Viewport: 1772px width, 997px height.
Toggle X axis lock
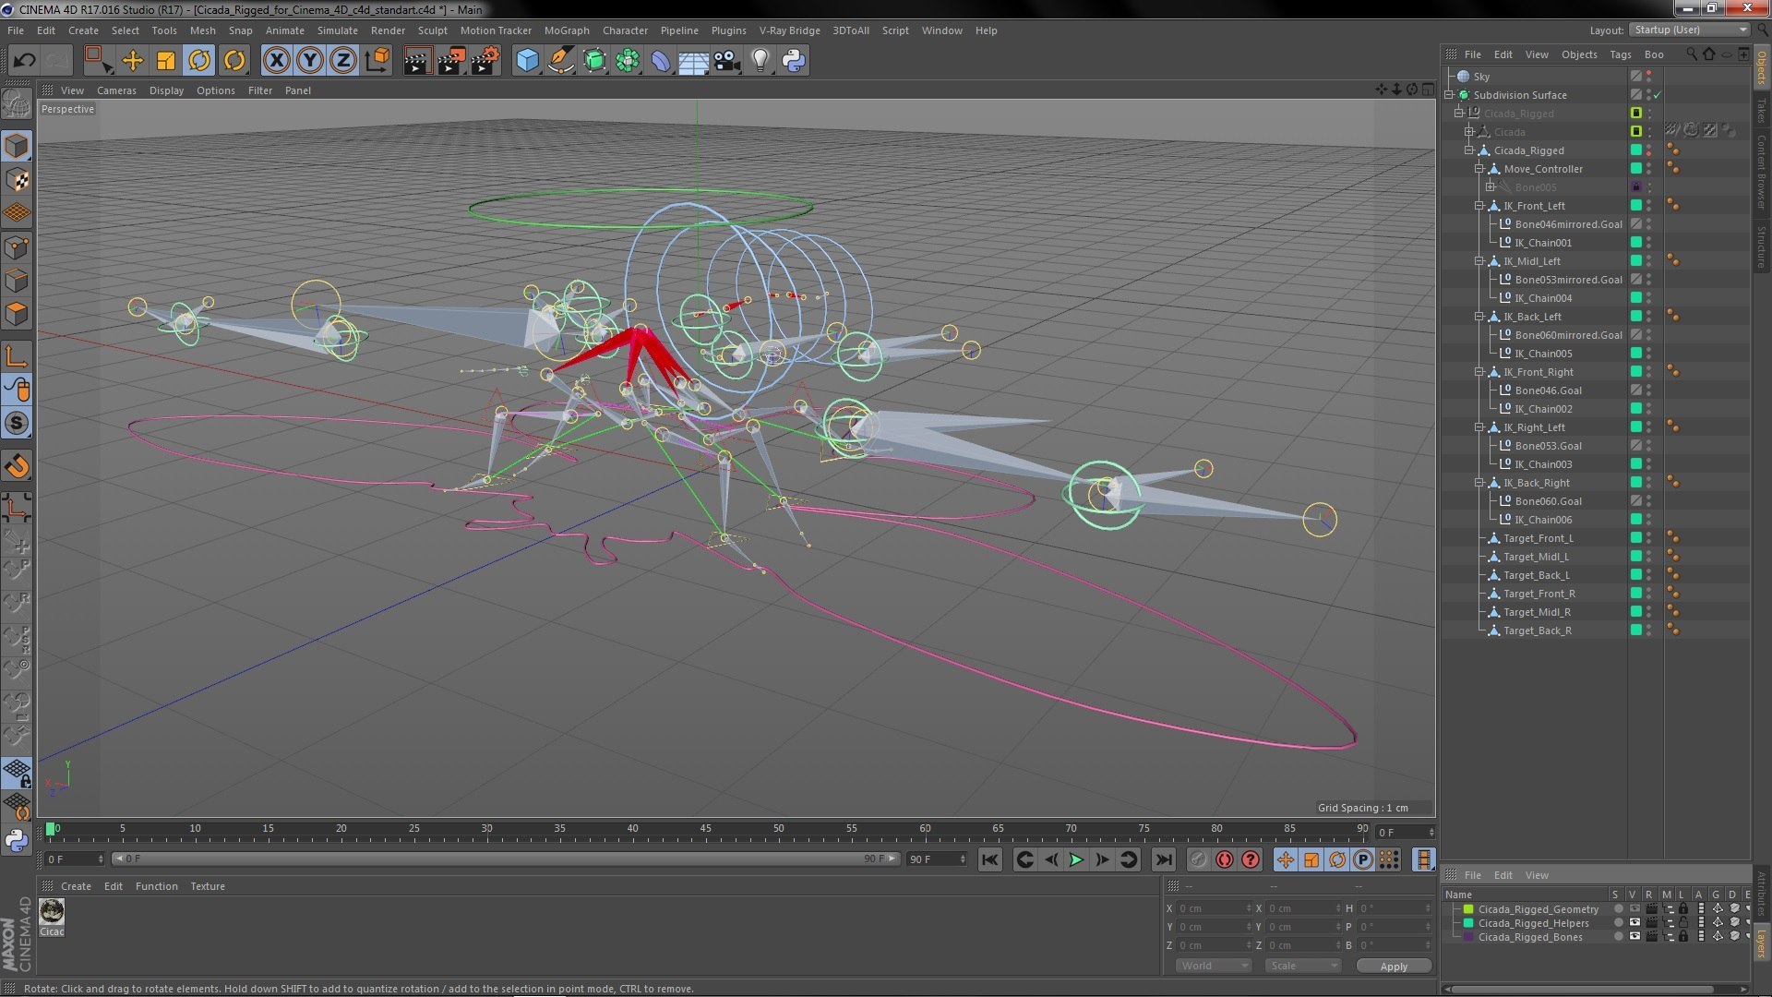276,61
